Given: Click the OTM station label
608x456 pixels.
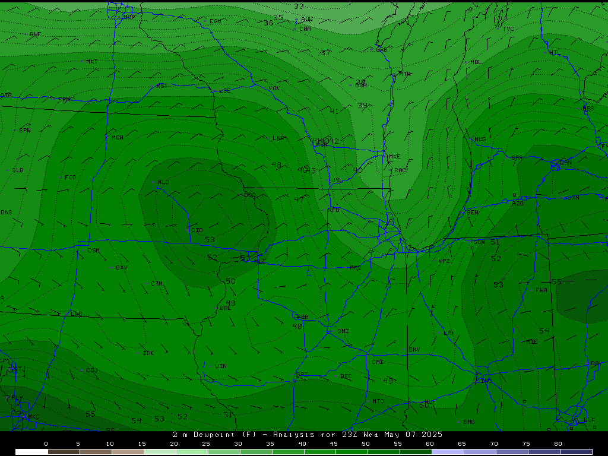Looking at the screenshot, I should (x=157, y=283).
